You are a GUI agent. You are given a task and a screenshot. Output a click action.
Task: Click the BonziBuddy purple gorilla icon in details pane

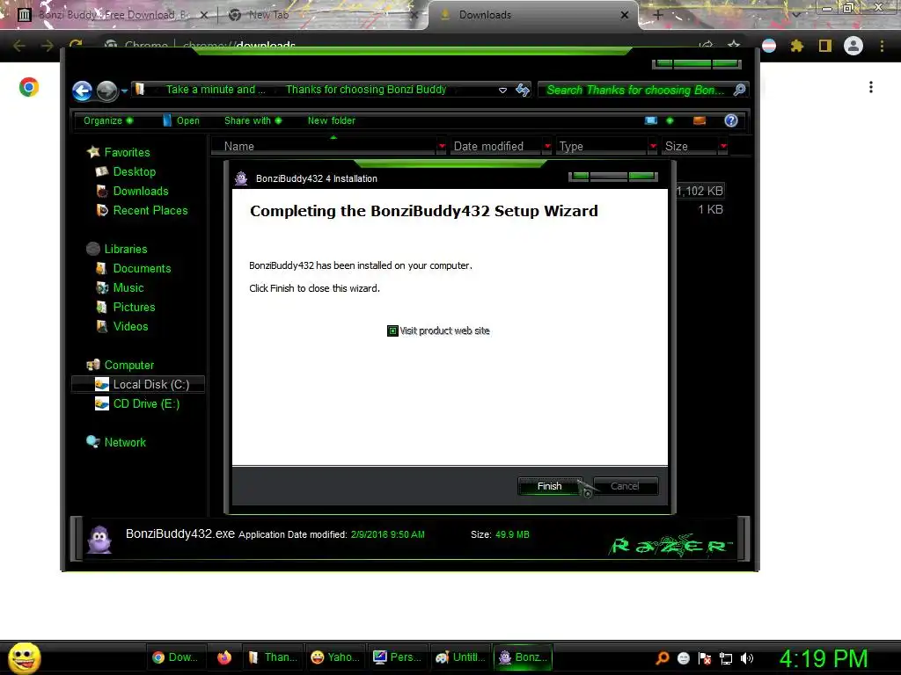pyautogui.click(x=99, y=539)
